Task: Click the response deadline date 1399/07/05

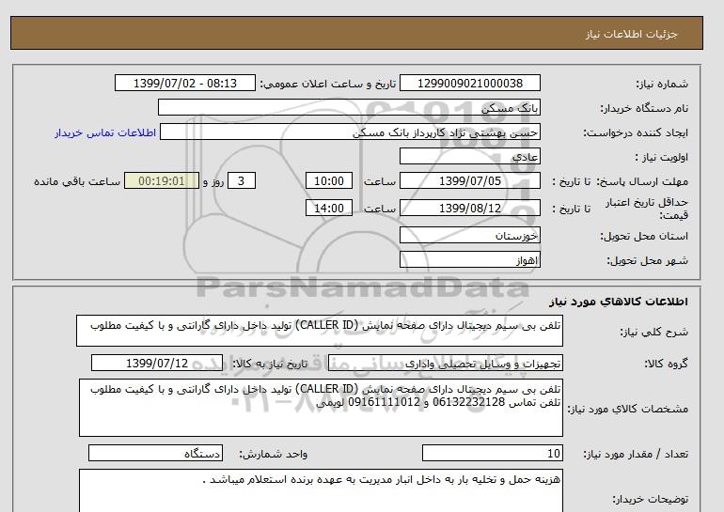Action: pyautogui.click(x=470, y=181)
